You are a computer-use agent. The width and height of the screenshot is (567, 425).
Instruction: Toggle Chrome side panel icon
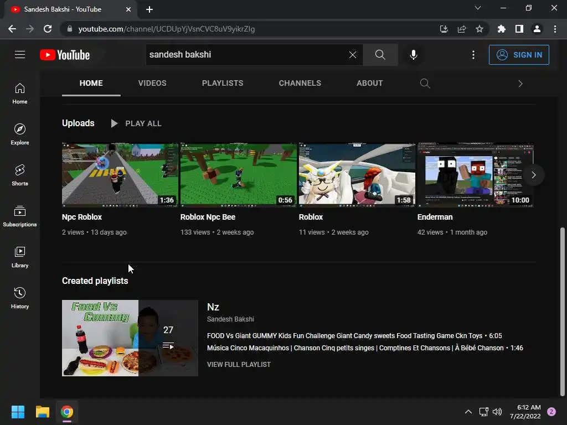[x=519, y=29]
